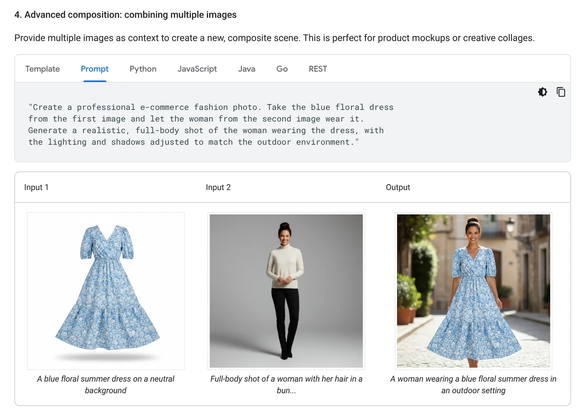Viewport: 578px width, 411px height.
Task: Show the REST tab
Action: (318, 69)
